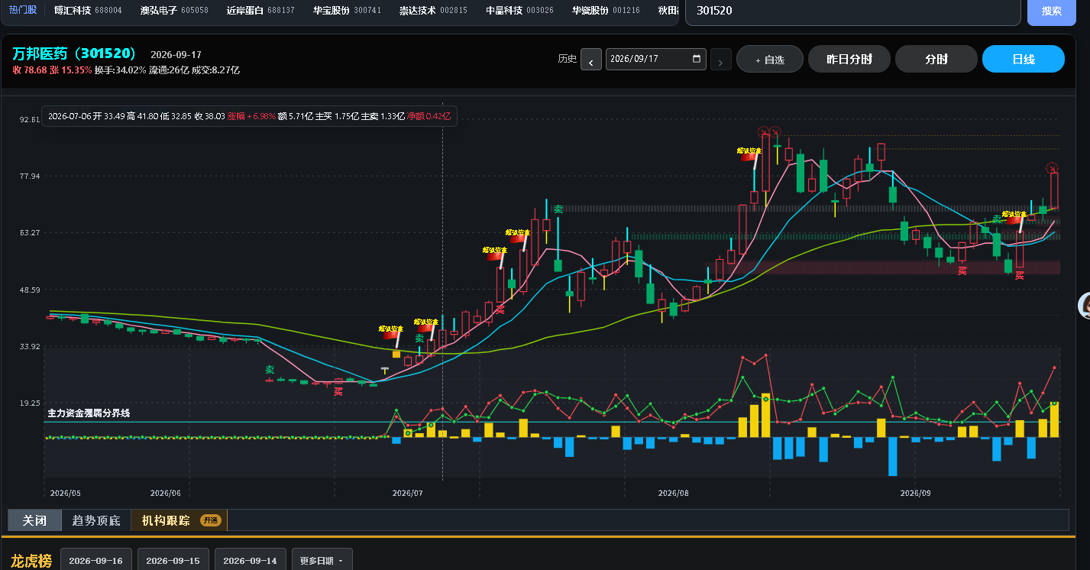The width and height of the screenshot is (1090, 570).
Task: Open the calendar picker icon in date field
Action: [x=696, y=59]
